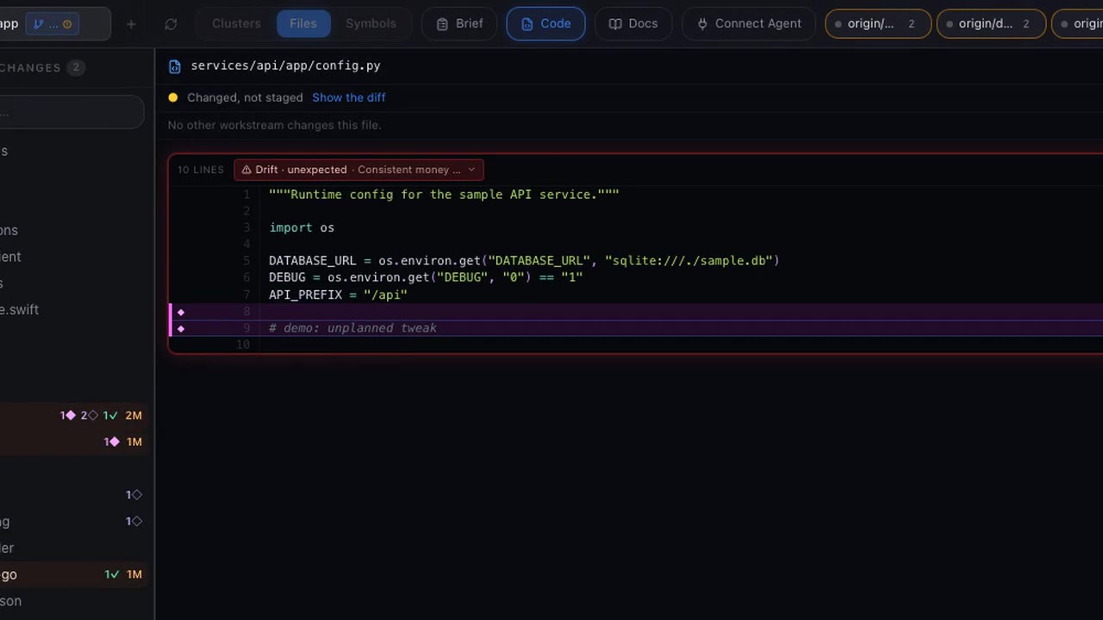The image size is (1103, 620).
Task: Select the first origin/... branch pill
Action: [x=878, y=24]
